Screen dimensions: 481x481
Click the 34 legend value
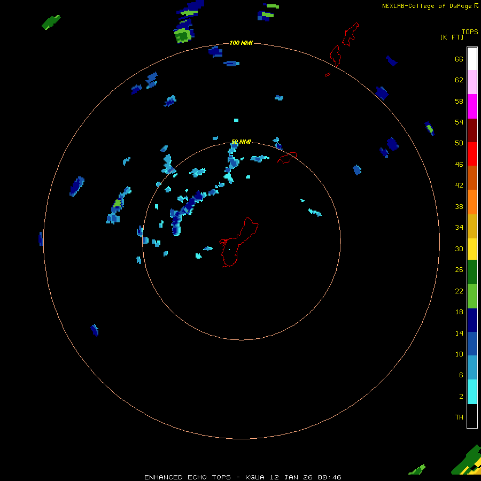coord(459,228)
